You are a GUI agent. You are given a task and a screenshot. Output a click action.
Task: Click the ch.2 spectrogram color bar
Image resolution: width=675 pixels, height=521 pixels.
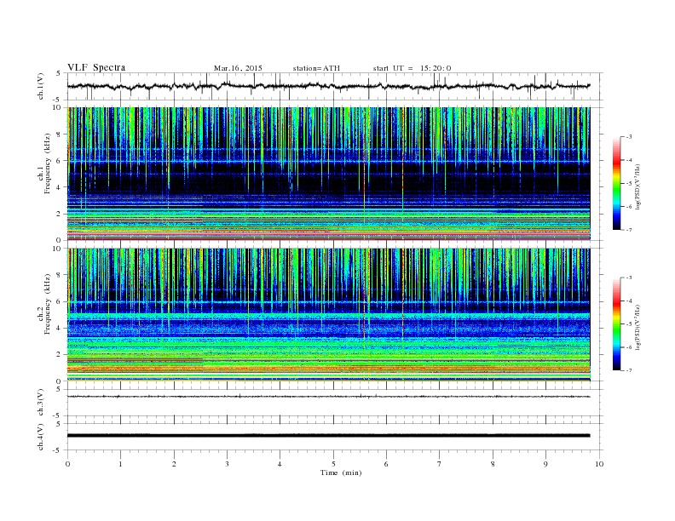pyautogui.click(x=616, y=324)
